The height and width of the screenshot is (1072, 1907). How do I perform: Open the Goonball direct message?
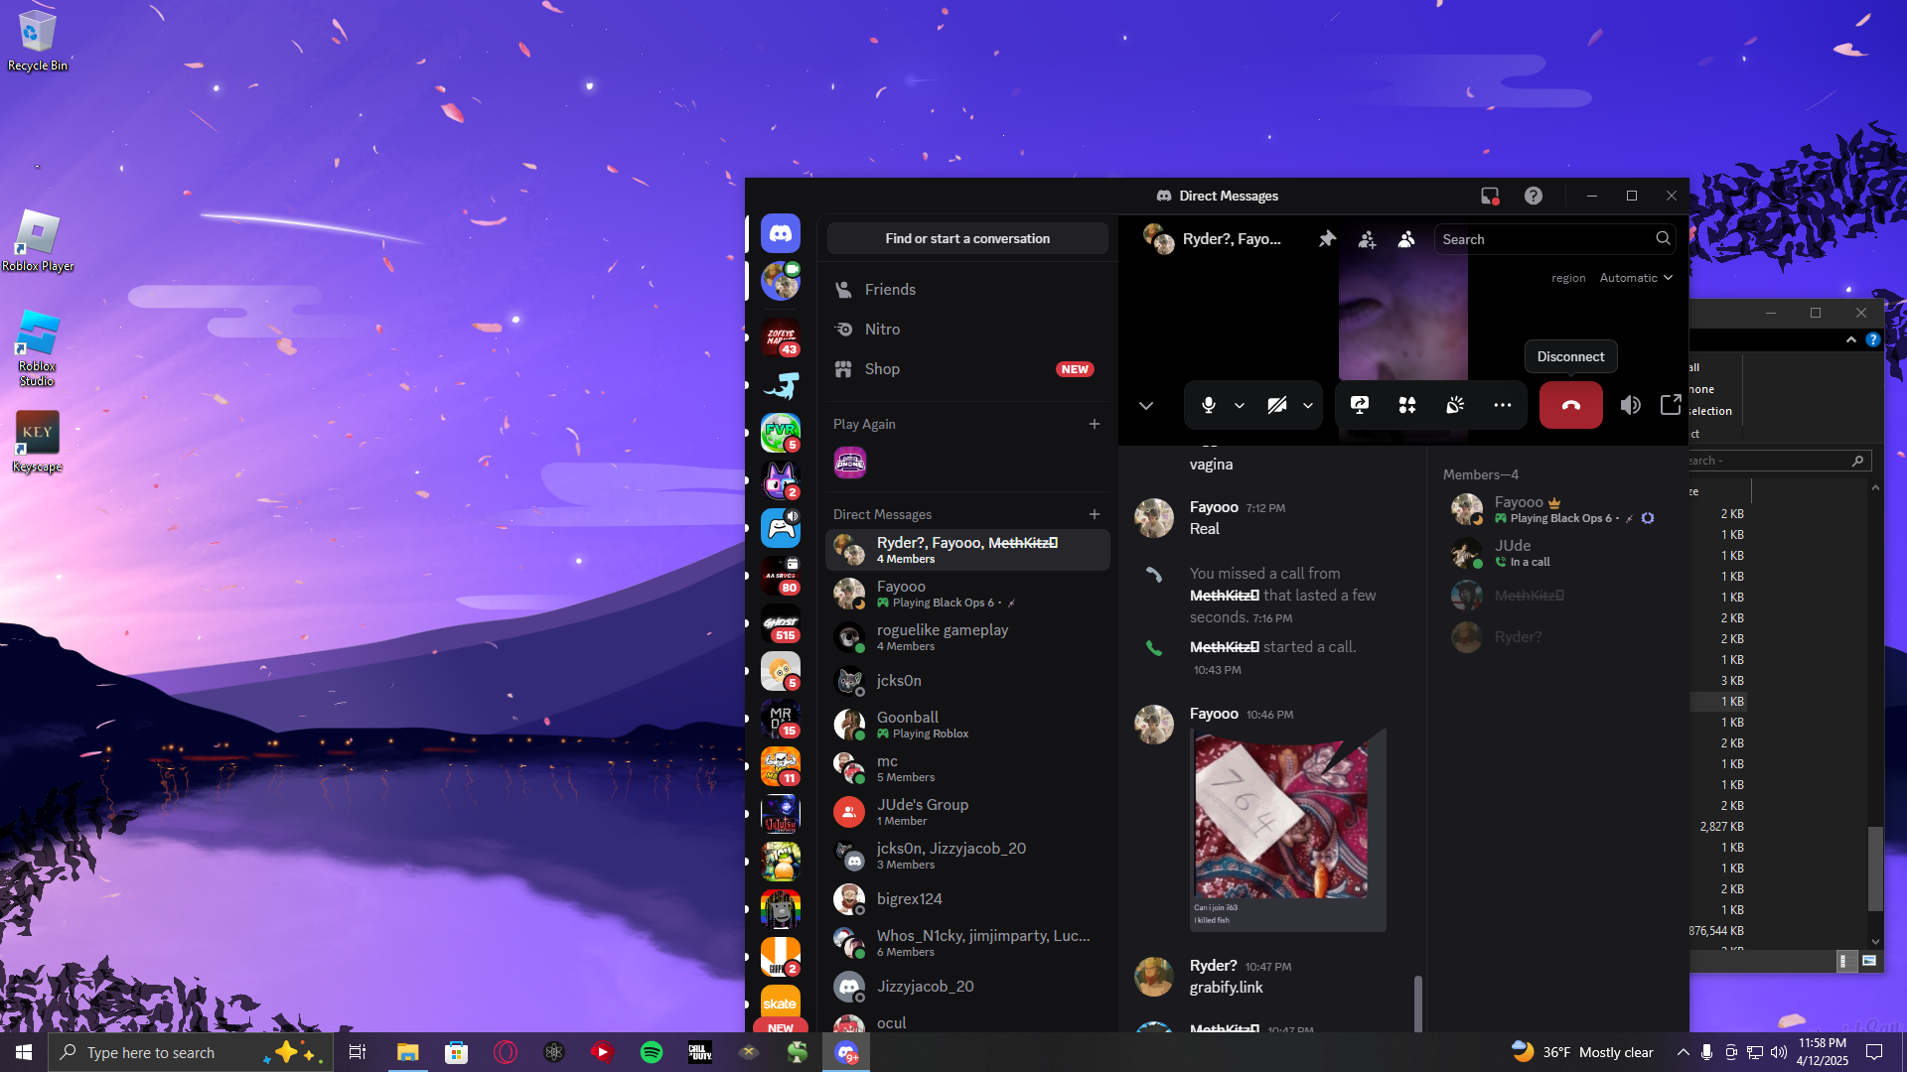tap(967, 725)
